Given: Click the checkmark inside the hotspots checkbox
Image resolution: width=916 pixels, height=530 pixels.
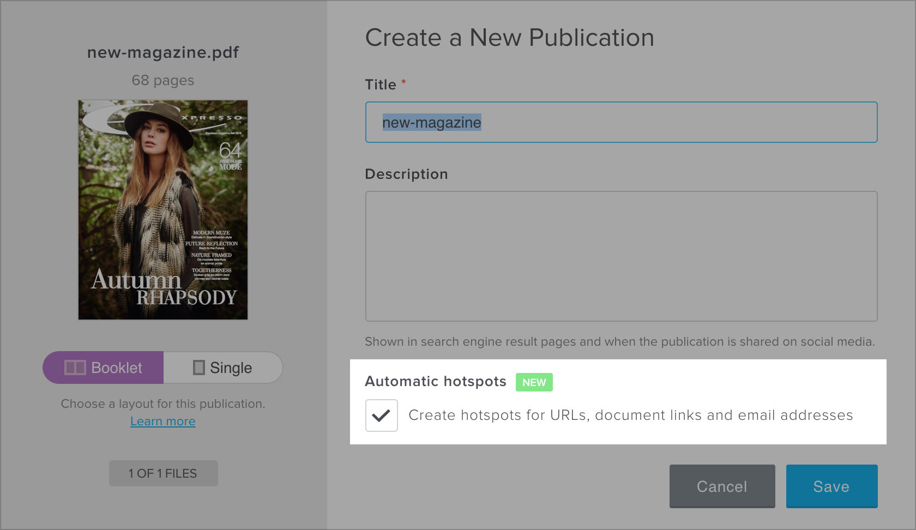Looking at the screenshot, I should click(x=381, y=415).
